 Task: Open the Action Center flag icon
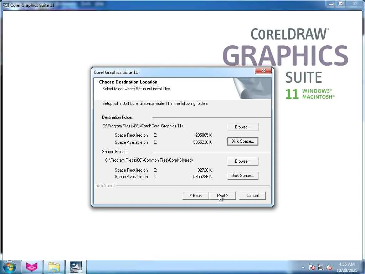(x=312, y=268)
